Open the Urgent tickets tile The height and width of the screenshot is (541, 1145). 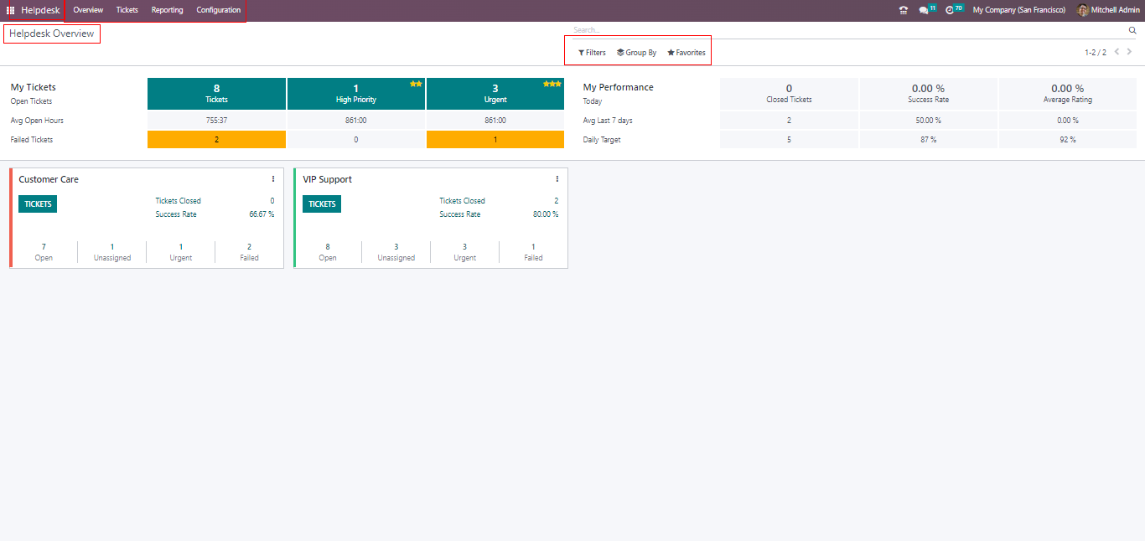click(x=495, y=94)
